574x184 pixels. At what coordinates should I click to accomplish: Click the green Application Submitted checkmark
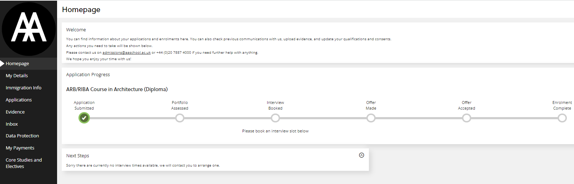(84, 118)
